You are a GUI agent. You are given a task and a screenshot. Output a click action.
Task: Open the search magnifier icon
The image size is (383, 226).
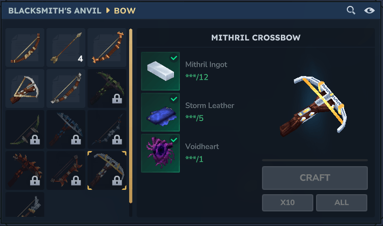(x=351, y=10)
